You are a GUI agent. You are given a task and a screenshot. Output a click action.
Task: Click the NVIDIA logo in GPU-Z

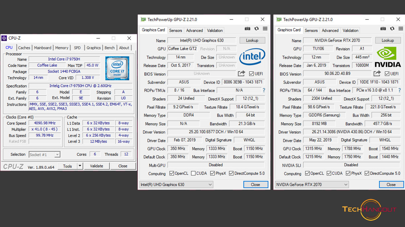(388, 57)
